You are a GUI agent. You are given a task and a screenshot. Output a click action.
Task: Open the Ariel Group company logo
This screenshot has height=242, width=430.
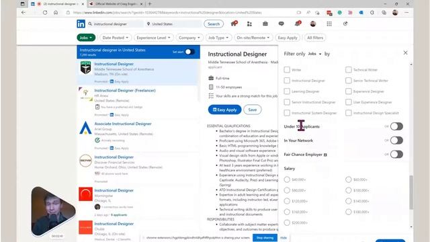point(85,128)
